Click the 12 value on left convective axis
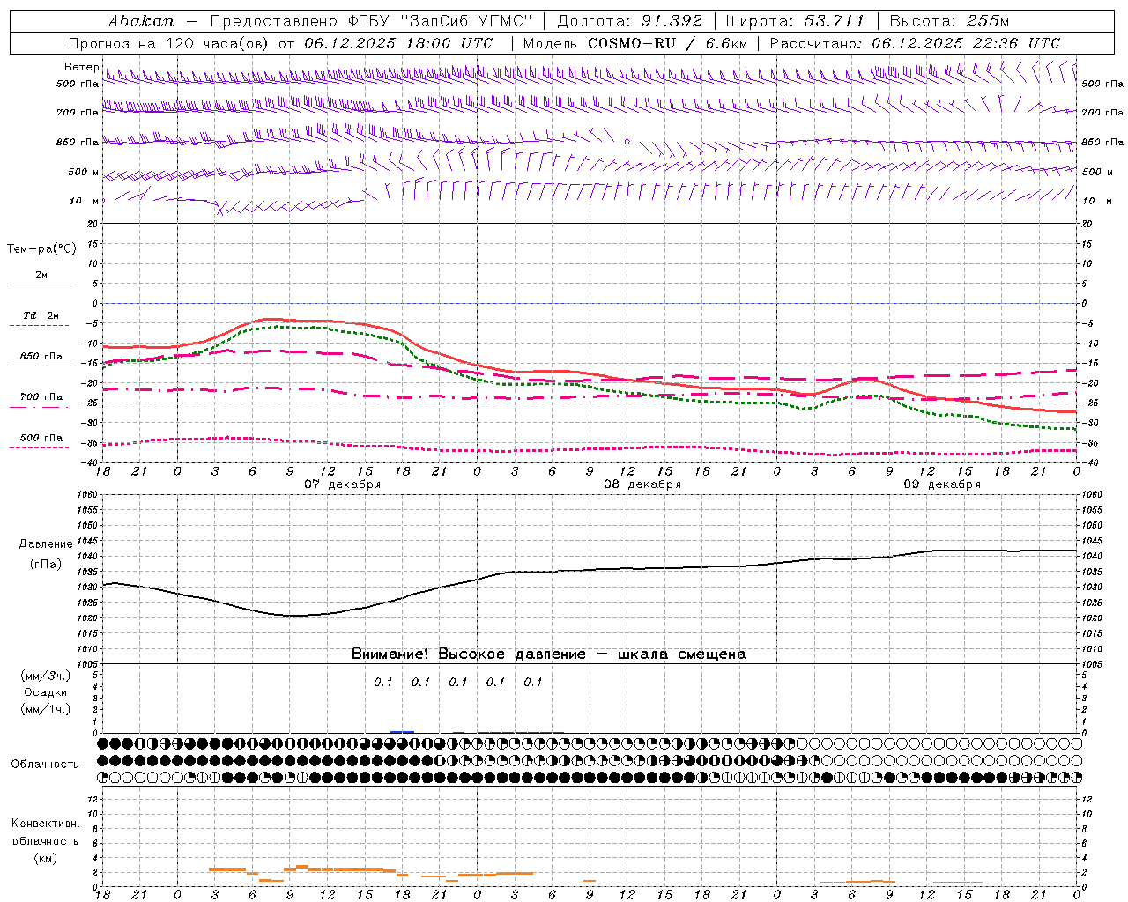The image size is (1128, 902). coord(92,799)
